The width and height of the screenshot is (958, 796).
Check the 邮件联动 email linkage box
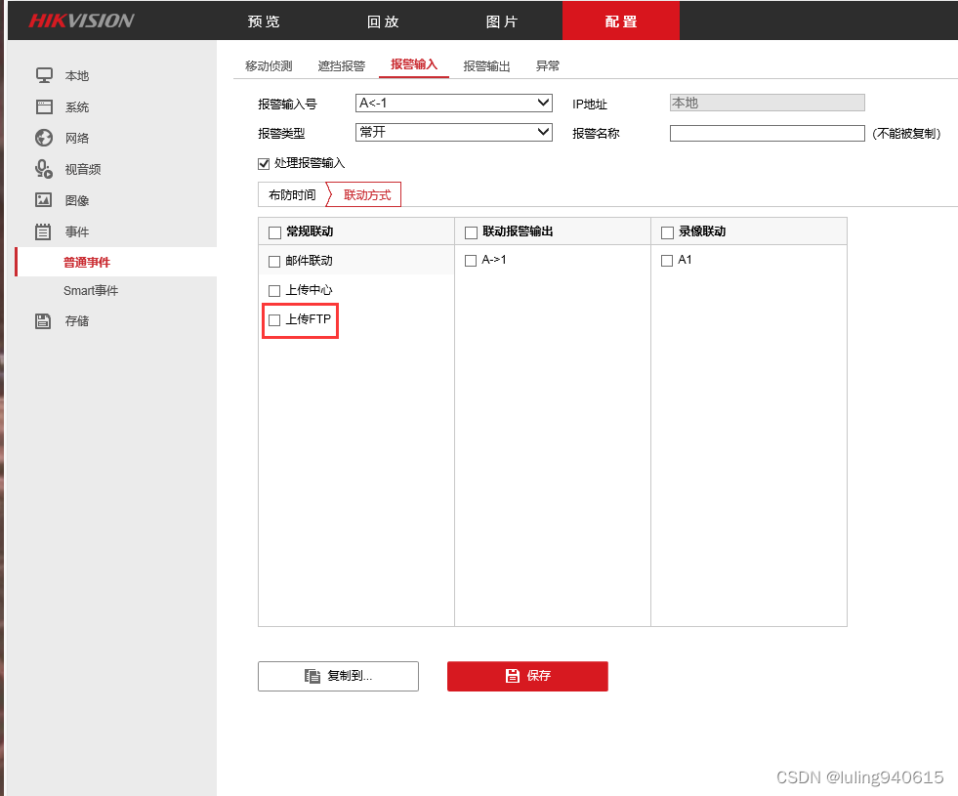(273, 261)
